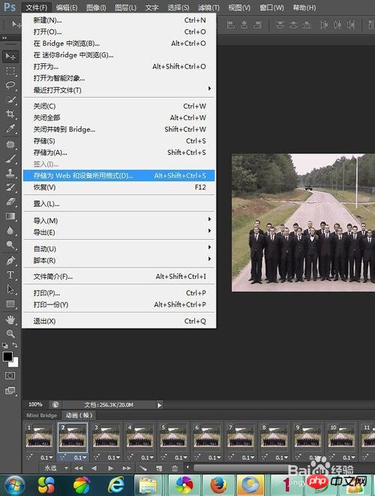Open Firefox from the taskbar
375x496 pixels.
(x=218, y=485)
